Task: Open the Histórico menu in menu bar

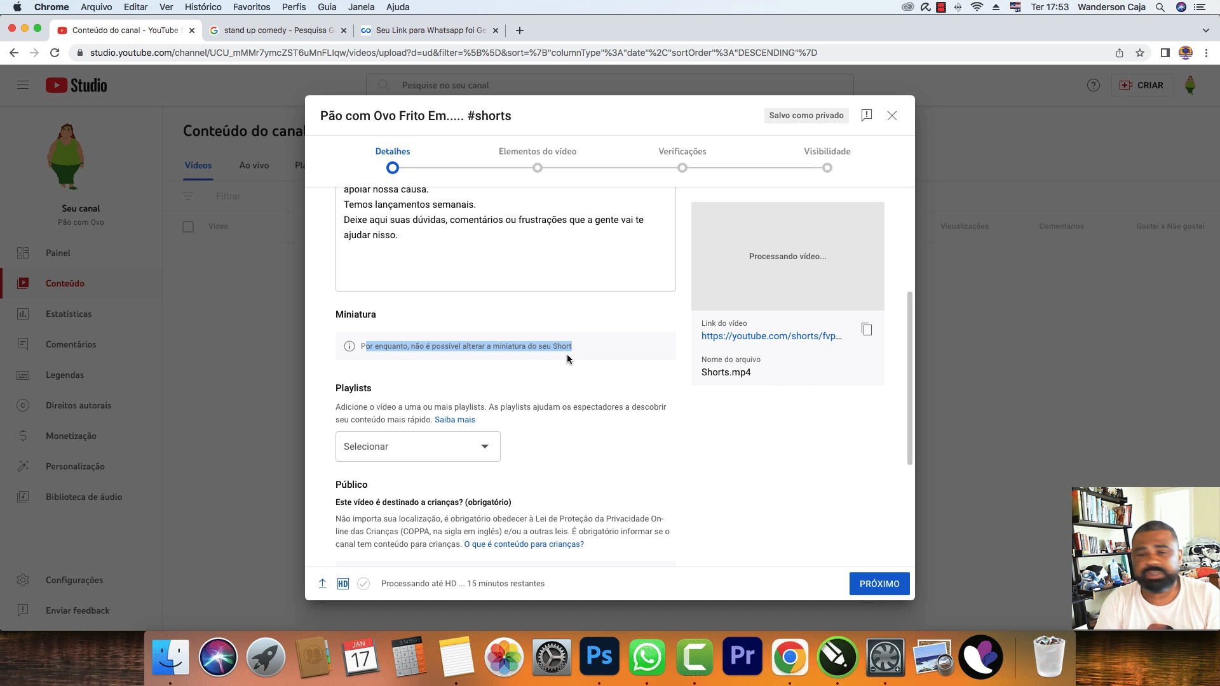Action: point(203,7)
